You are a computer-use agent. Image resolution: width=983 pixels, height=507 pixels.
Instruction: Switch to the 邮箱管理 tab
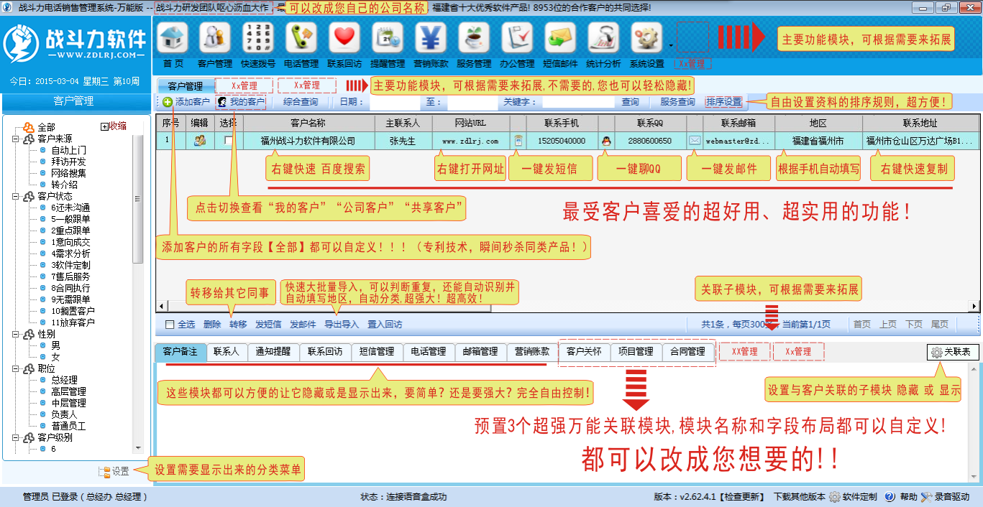point(480,352)
